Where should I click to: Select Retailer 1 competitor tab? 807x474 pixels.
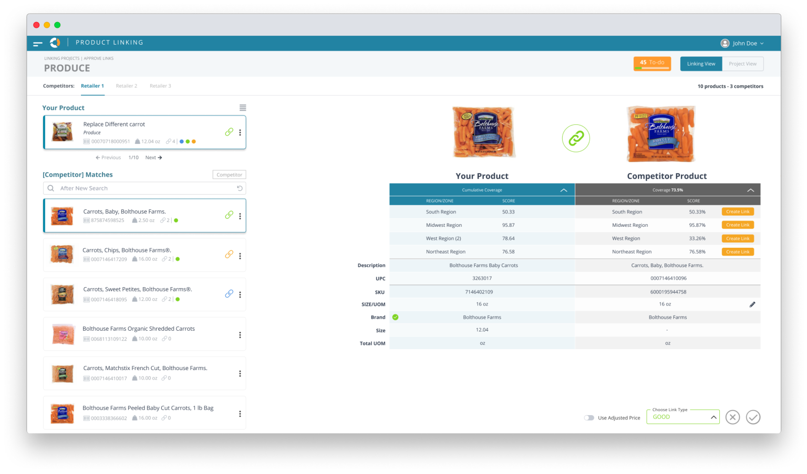(92, 86)
